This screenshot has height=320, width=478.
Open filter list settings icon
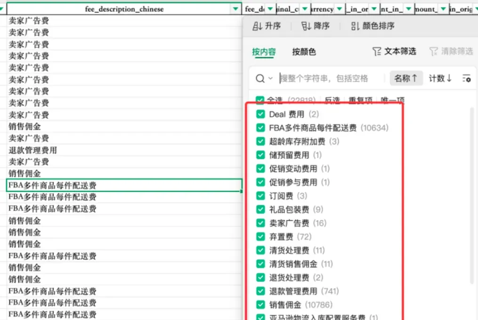pos(466,79)
